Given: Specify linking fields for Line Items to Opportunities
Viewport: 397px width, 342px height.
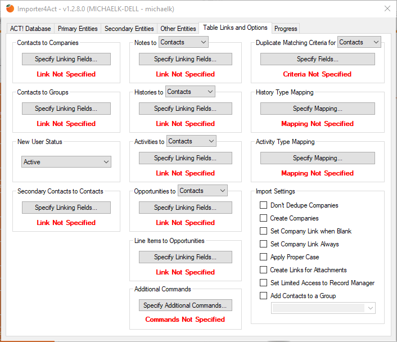Looking at the screenshot, I should 186,257.
